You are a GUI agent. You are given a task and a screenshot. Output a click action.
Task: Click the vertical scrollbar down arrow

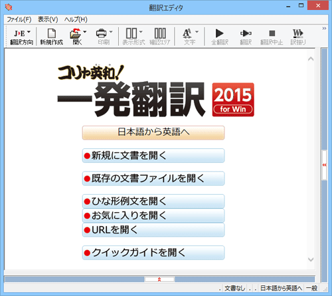(x=311, y=259)
